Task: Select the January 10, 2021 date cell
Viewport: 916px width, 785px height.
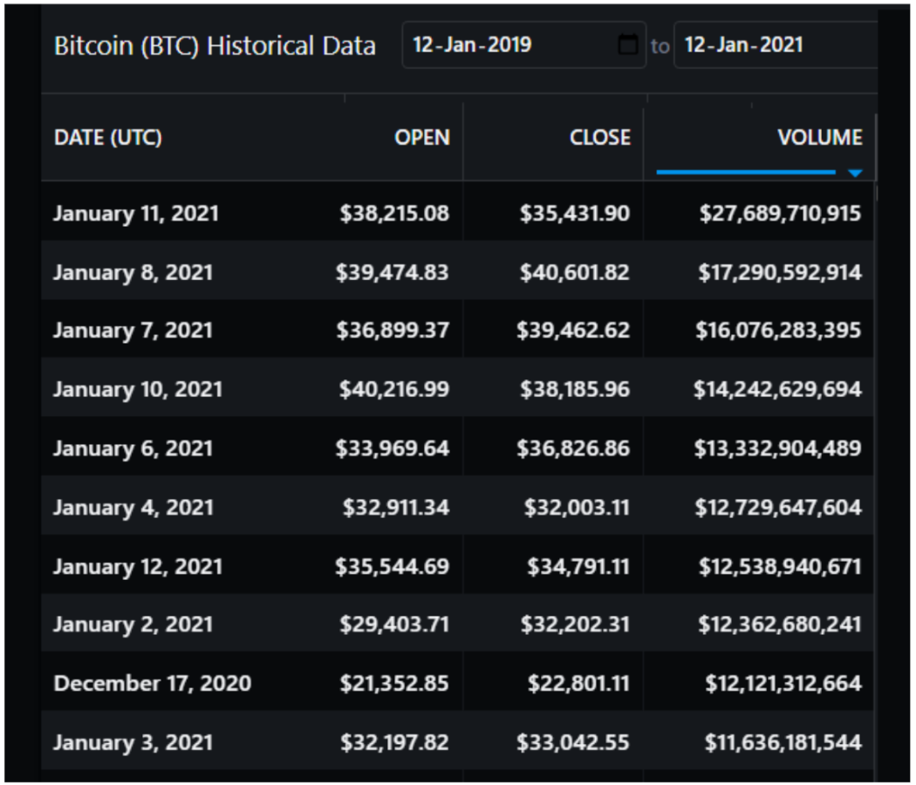Action: tap(138, 389)
